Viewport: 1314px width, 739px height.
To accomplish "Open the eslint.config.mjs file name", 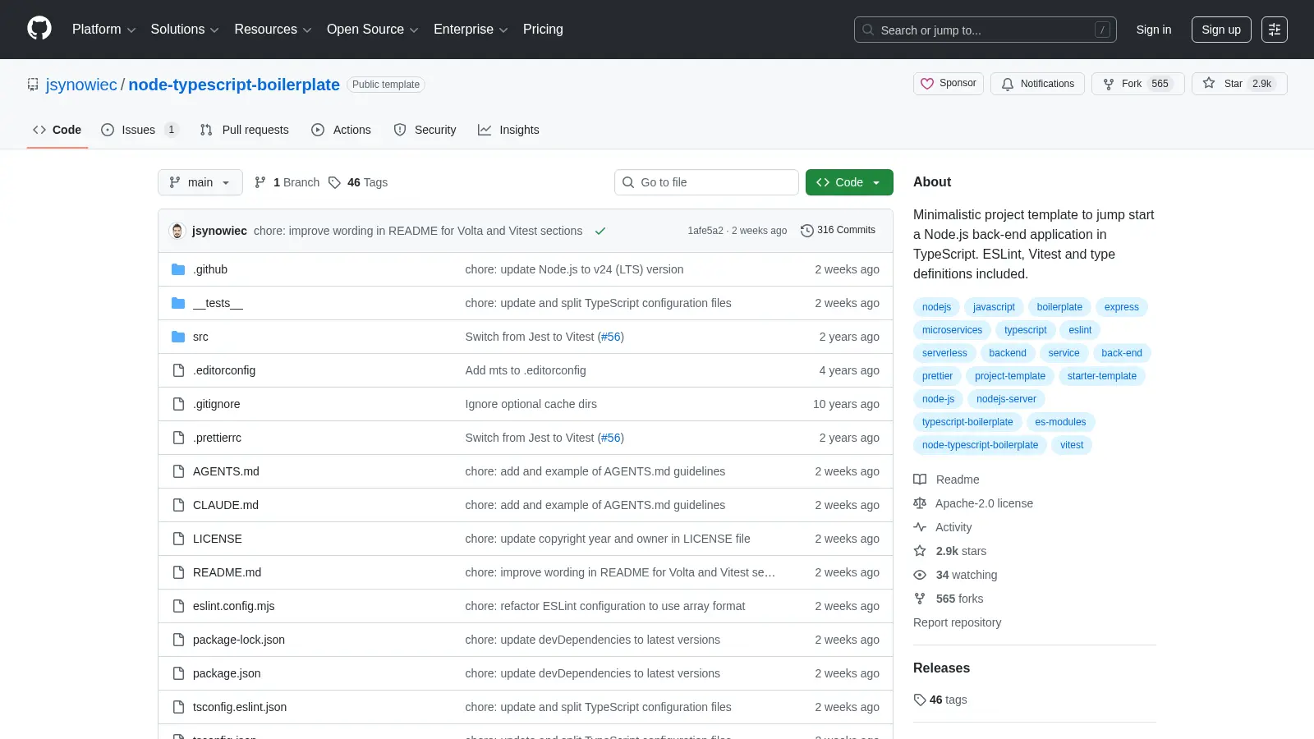I will coord(233,606).
